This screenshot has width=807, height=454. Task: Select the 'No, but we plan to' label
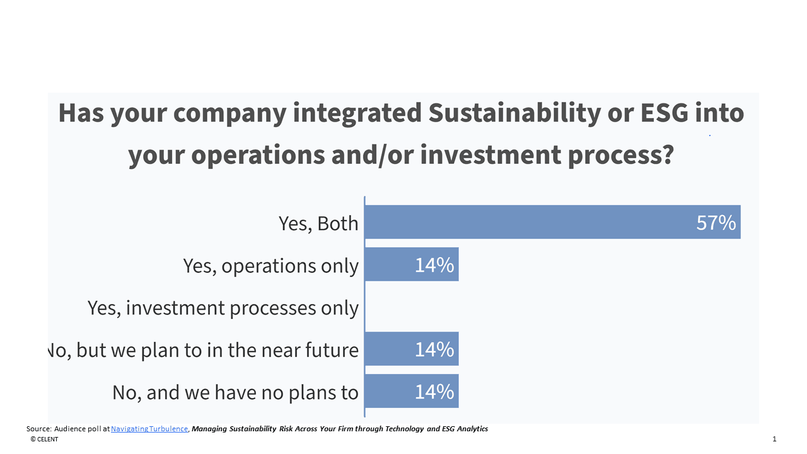coord(203,350)
